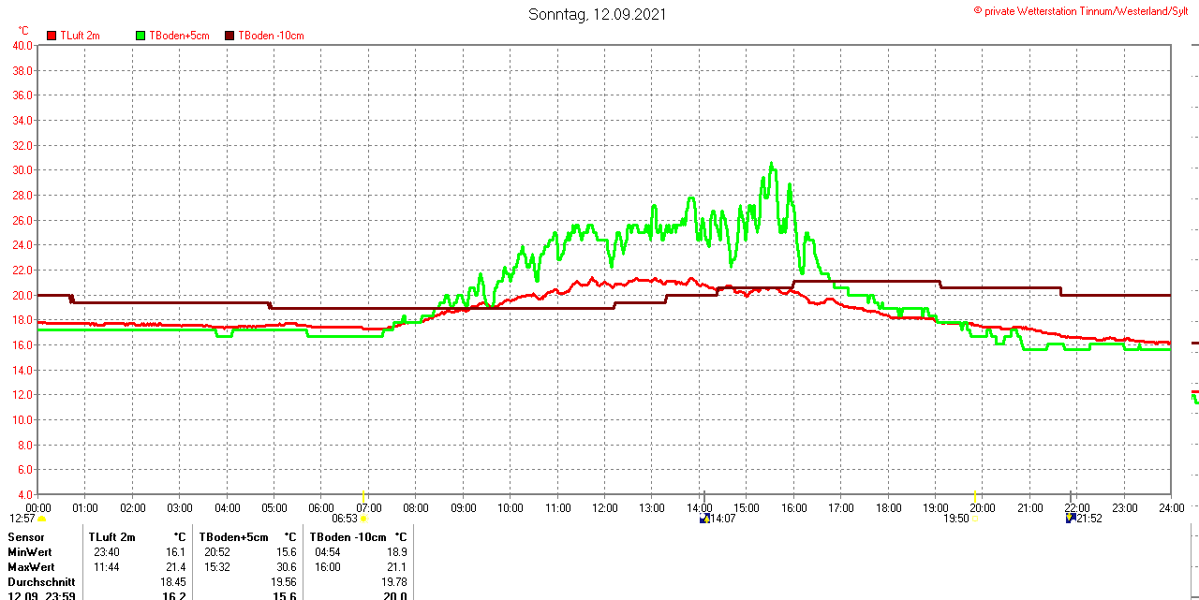1199x600 pixels.
Task: Click the 12:00 label on the time axis
Action: pos(605,508)
